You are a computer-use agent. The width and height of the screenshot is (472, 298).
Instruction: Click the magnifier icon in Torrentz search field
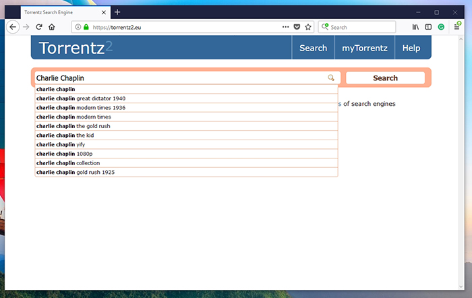(330, 78)
